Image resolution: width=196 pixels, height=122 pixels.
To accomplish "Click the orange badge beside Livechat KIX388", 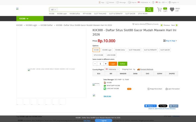I will pyautogui.click(x=129, y=89).
